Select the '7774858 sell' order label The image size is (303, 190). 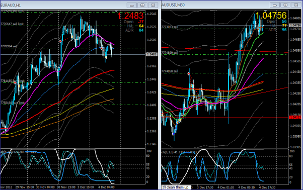click(x=170, y=71)
